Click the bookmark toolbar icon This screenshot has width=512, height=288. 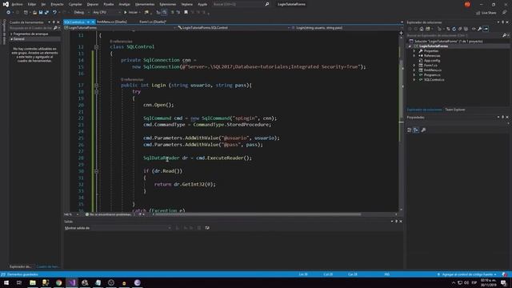pyautogui.click(x=186, y=13)
